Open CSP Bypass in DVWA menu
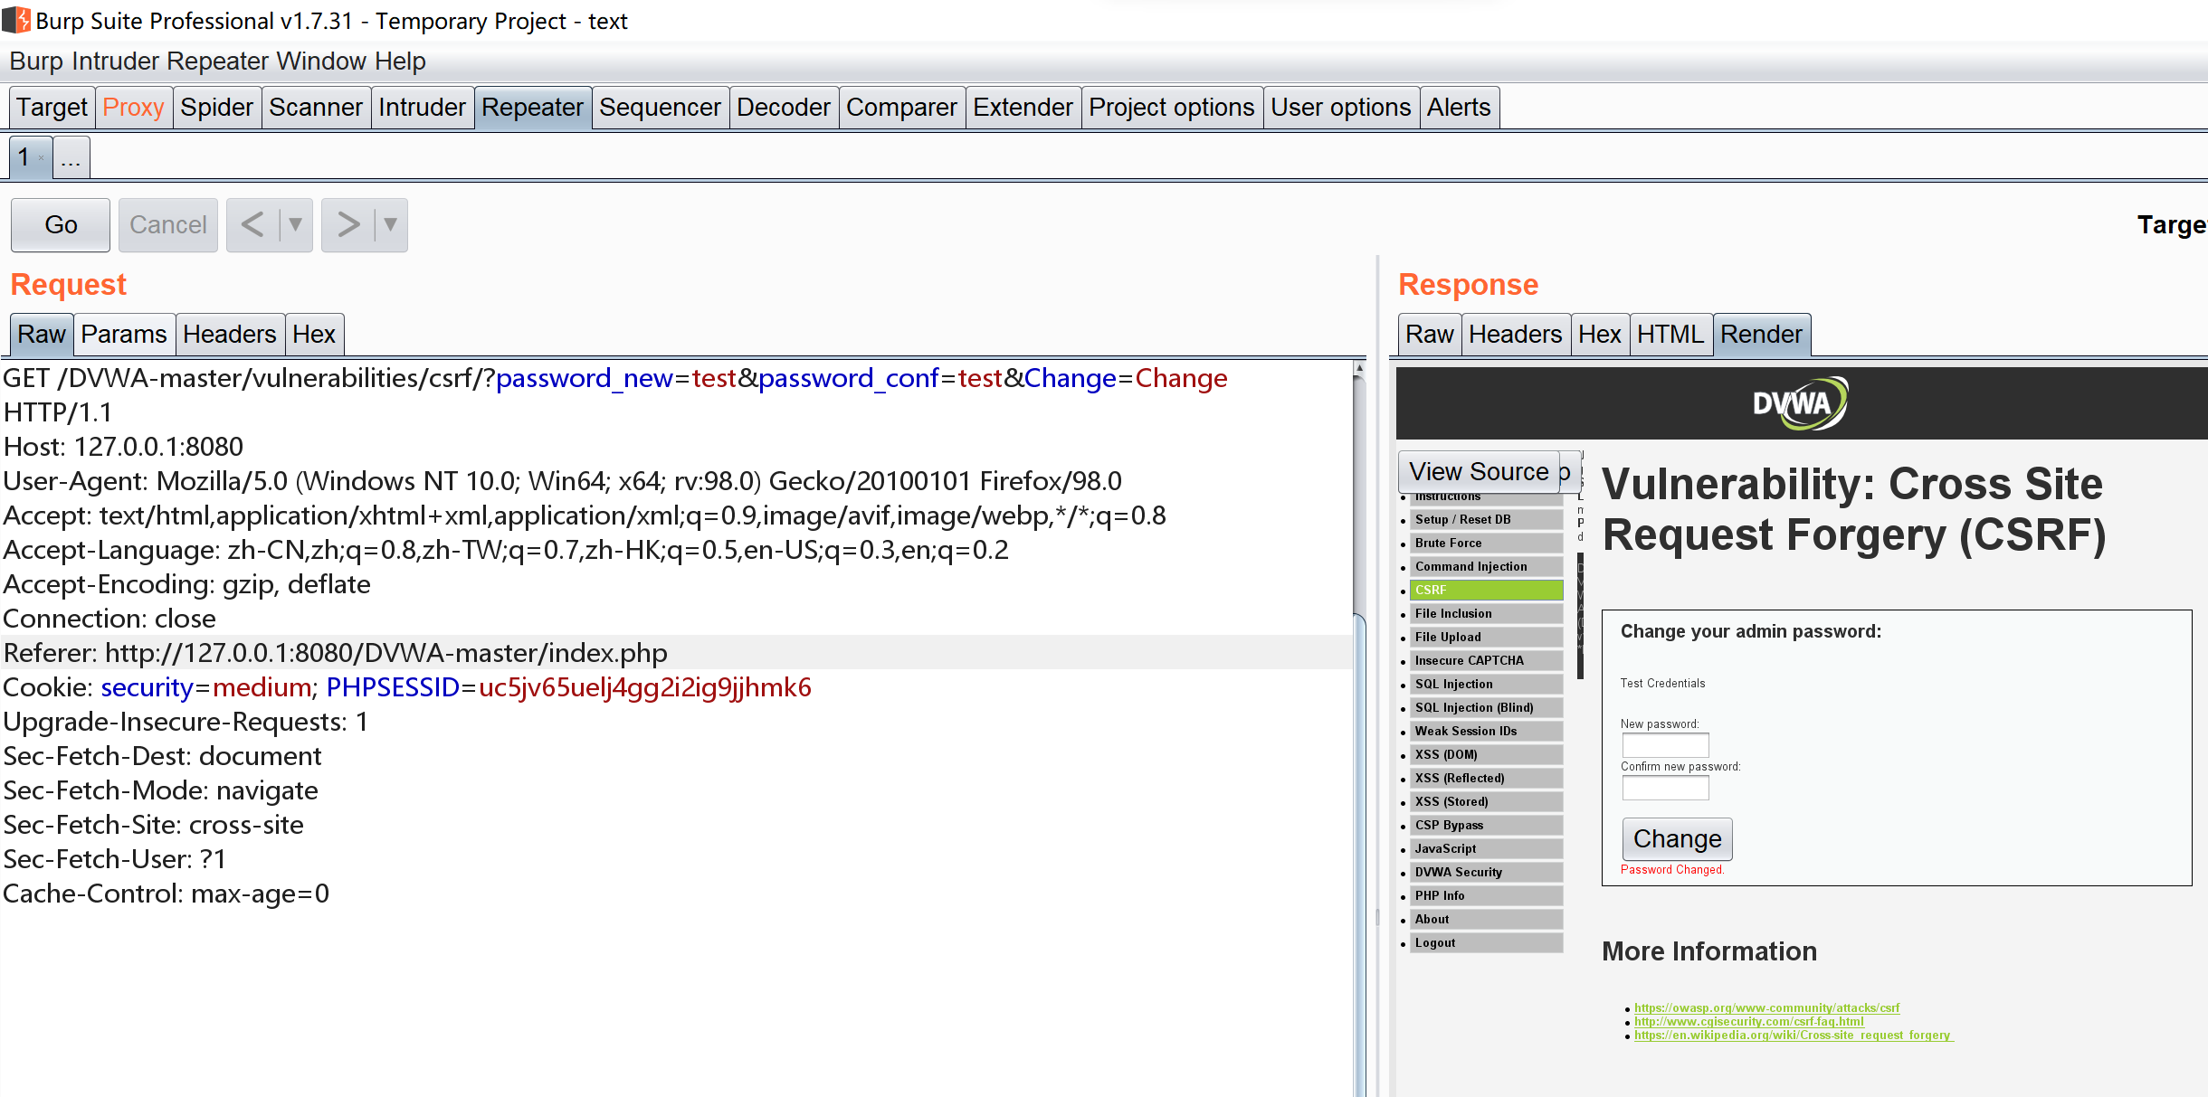 coord(1486,825)
